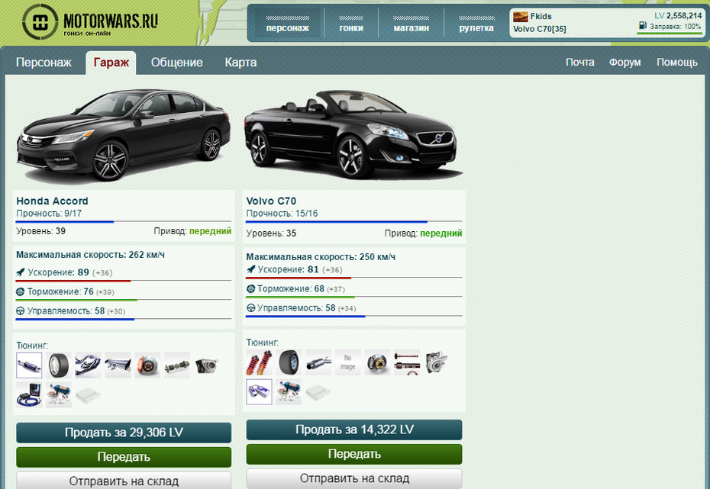The image size is (710, 489).
Task: Click the steering wheel icon beside Управляемость: 58 (+30)
Action: click(x=20, y=311)
